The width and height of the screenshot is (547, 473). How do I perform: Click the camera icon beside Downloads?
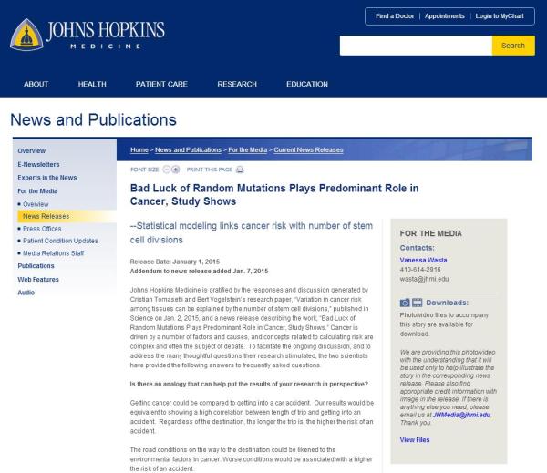pyautogui.click(x=406, y=303)
